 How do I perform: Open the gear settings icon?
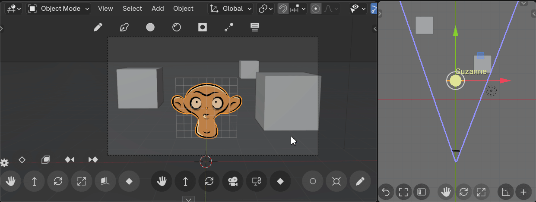pyautogui.click(x=5, y=163)
